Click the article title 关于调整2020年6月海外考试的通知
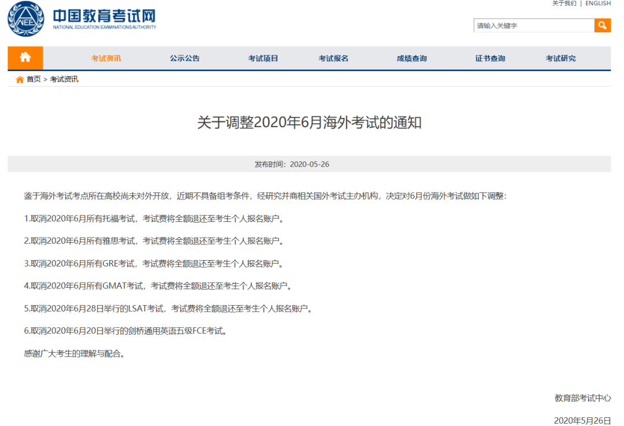This screenshot has width=624, height=426. pos(309,122)
